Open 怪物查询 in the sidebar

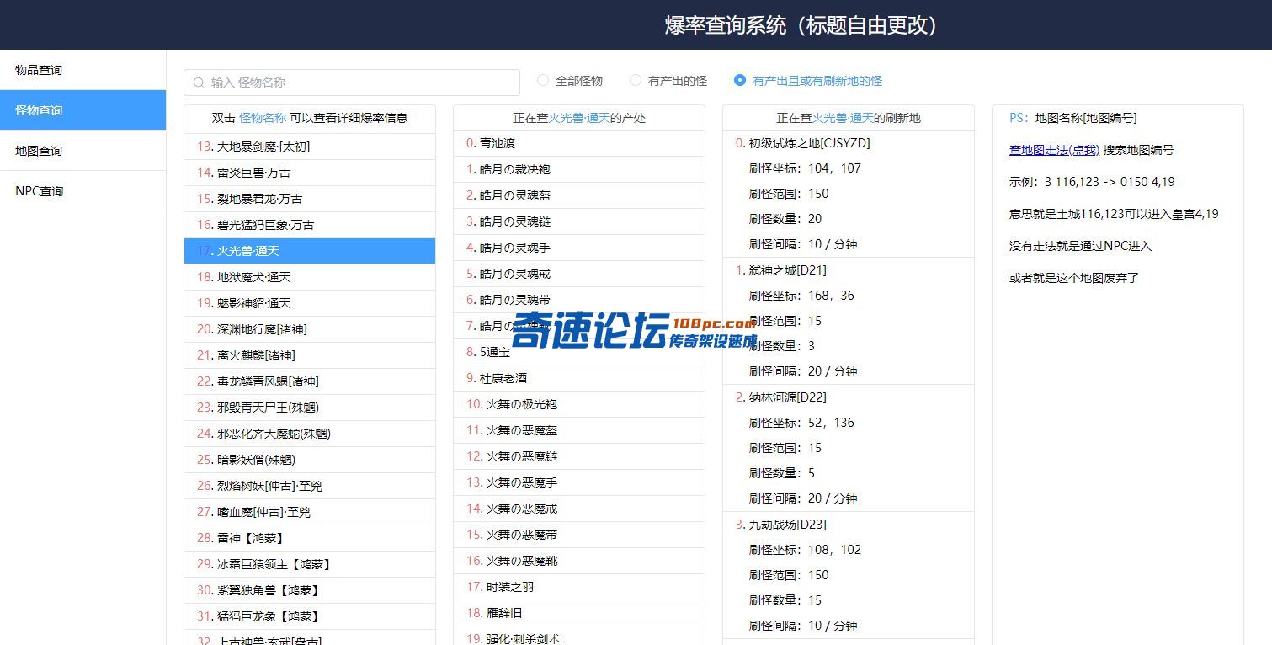click(82, 110)
